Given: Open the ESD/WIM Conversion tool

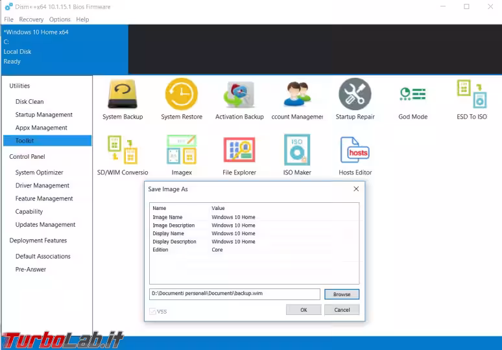Looking at the screenshot, I should click(123, 155).
